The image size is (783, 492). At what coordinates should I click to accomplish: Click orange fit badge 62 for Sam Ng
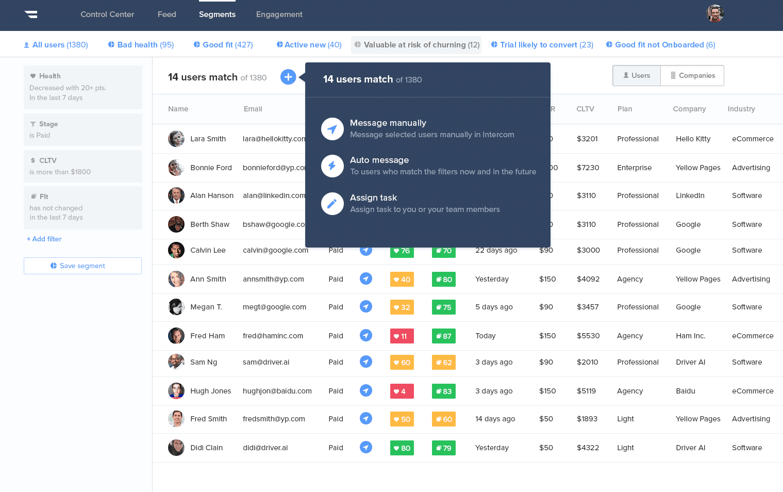pos(444,363)
